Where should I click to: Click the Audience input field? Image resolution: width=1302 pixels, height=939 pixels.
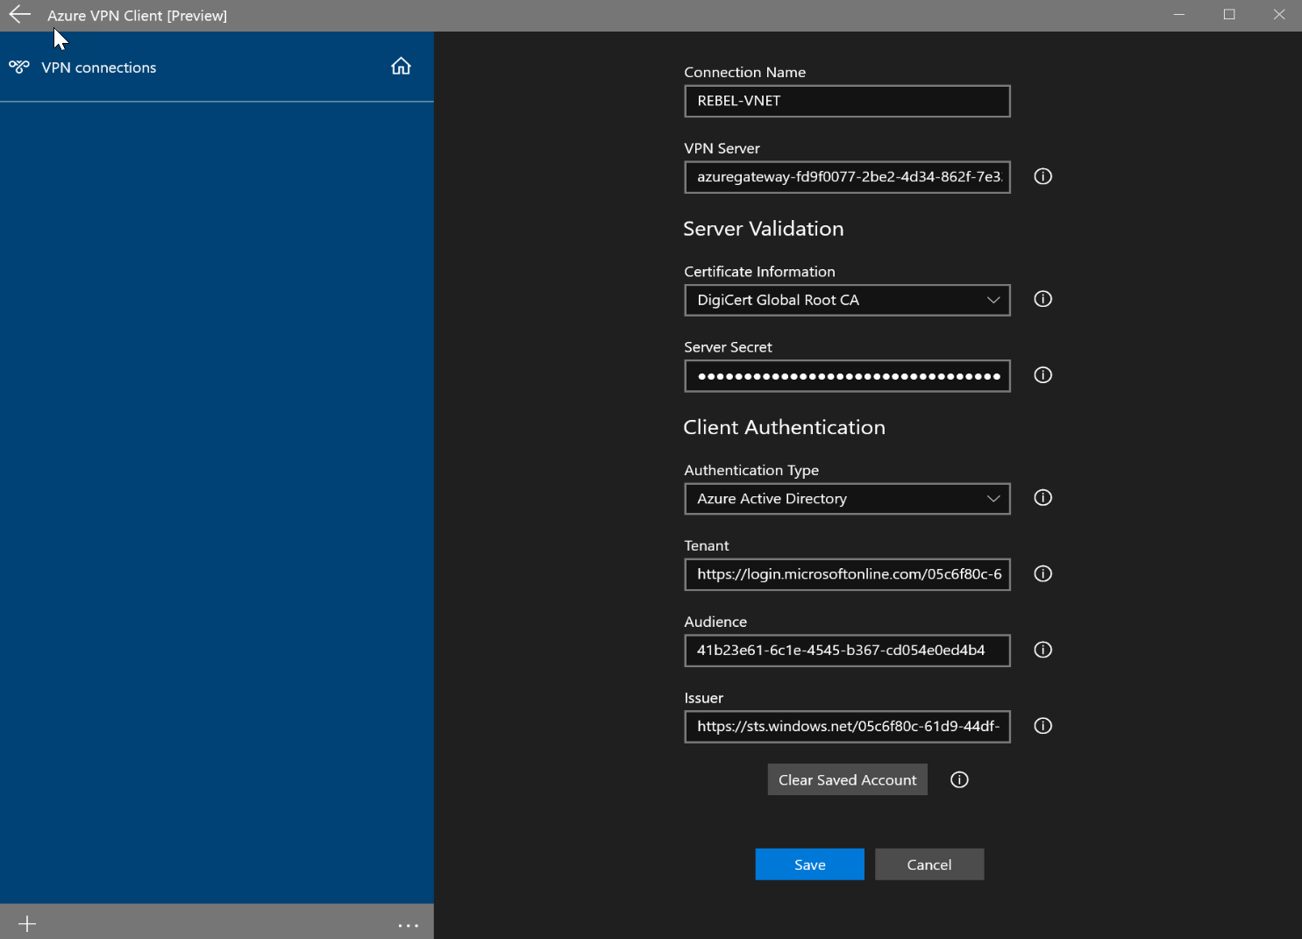coord(846,650)
